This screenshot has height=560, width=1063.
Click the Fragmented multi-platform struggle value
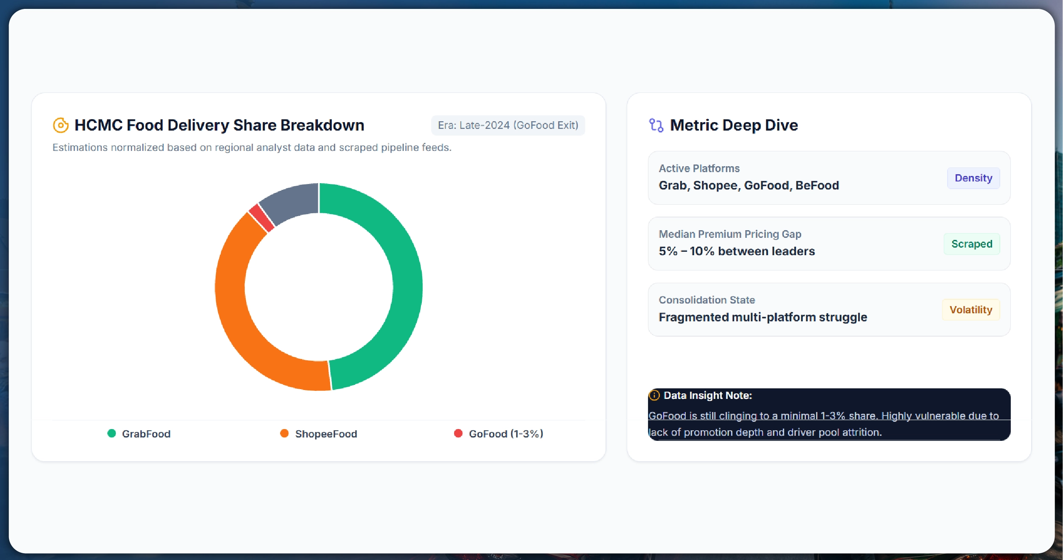pos(763,317)
